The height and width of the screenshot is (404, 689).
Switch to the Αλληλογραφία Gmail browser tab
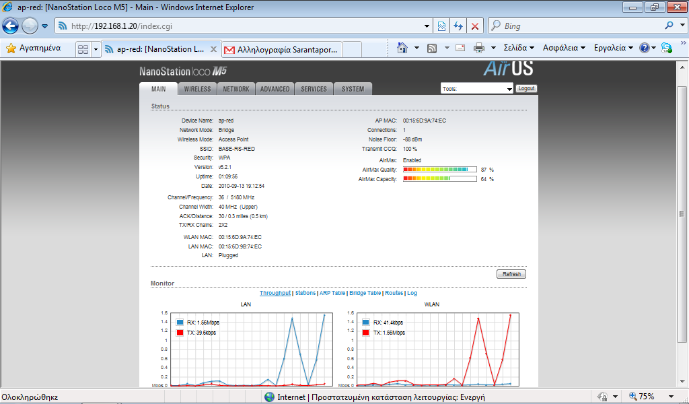point(283,49)
